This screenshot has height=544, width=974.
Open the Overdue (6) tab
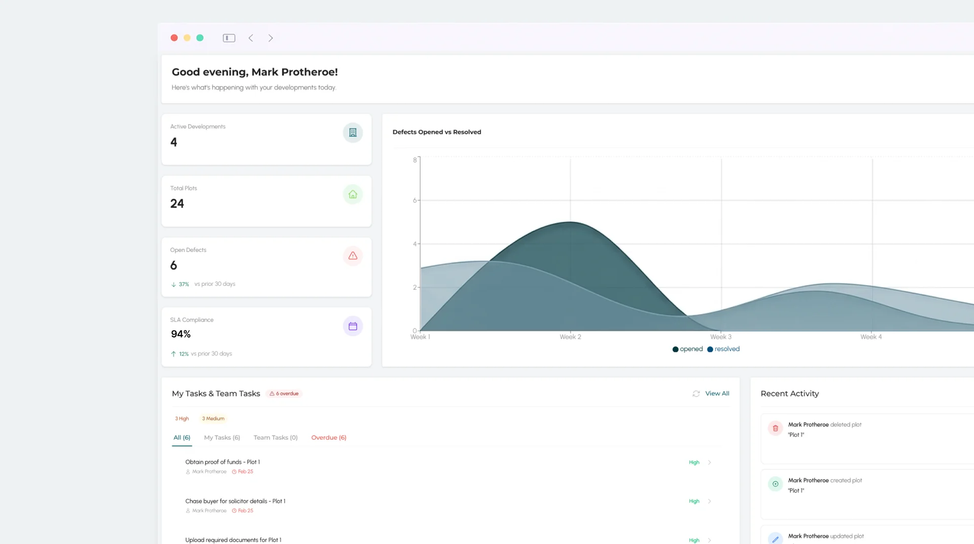pos(329,438)
